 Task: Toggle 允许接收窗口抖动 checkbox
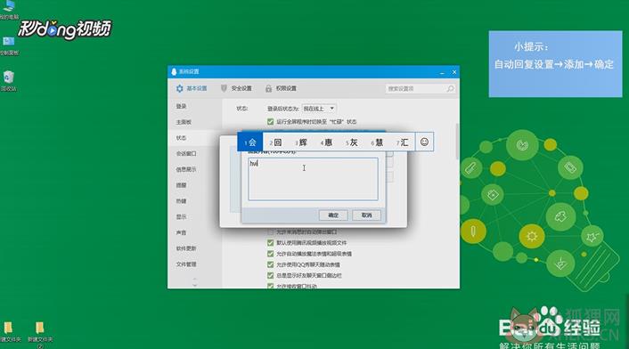tap(270, 286)
